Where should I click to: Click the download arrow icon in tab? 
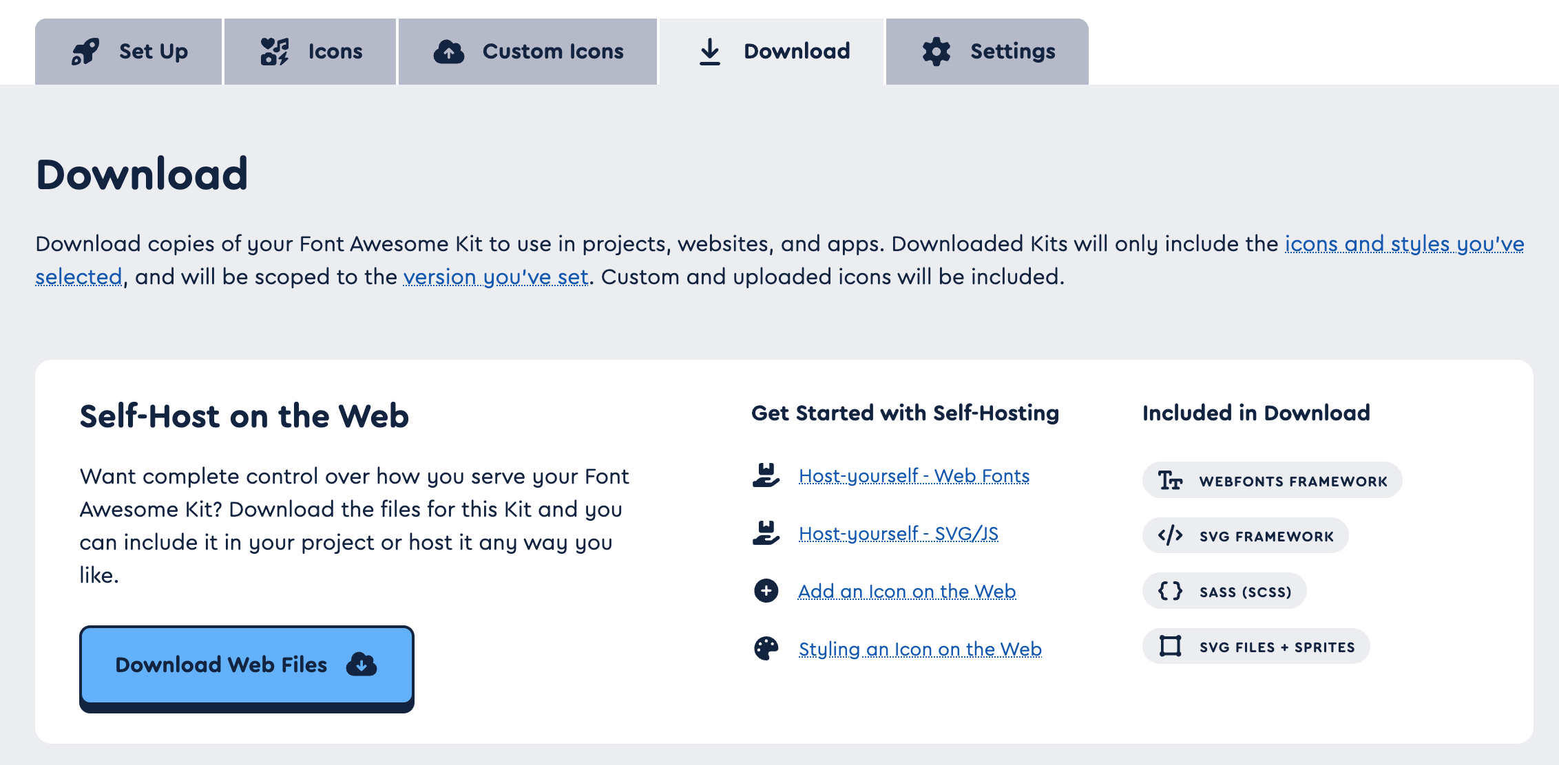(x=709, y=52)
